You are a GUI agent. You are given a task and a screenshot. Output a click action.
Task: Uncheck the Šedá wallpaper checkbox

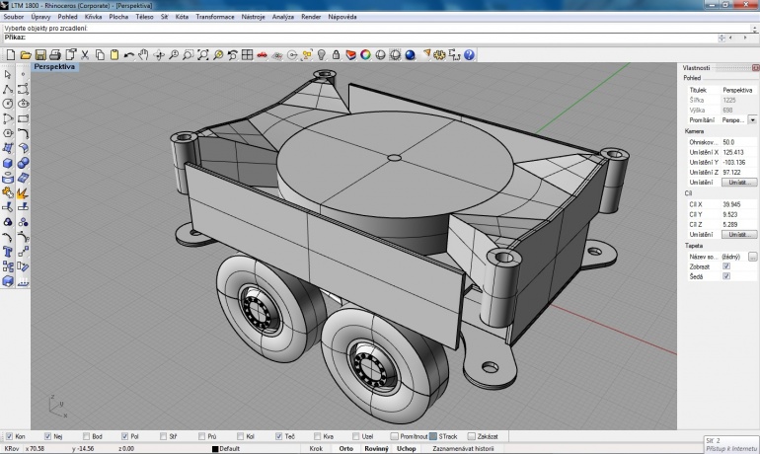[726, 276]
